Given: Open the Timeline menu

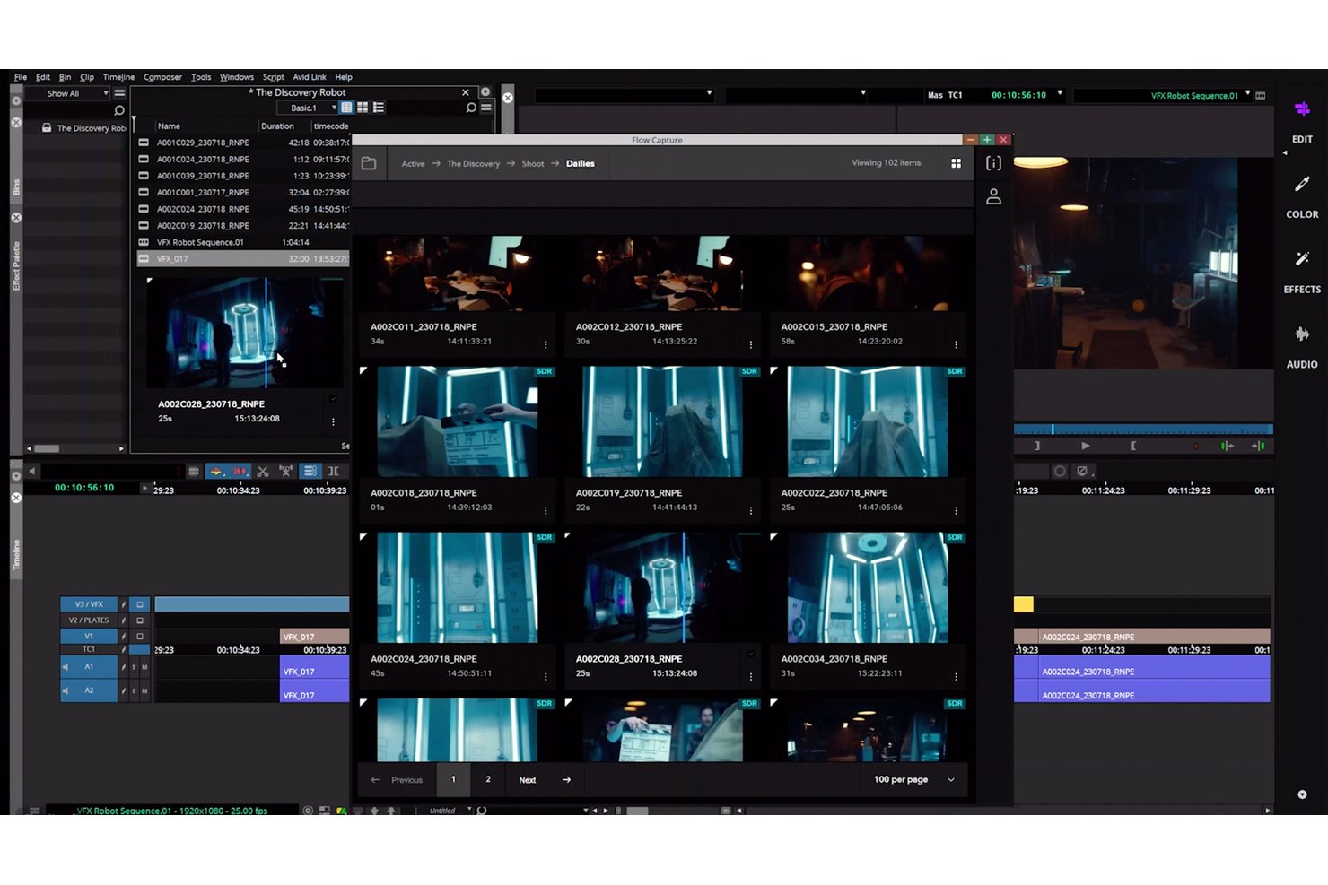Looking at the screenshot, I should coord(118,77).
